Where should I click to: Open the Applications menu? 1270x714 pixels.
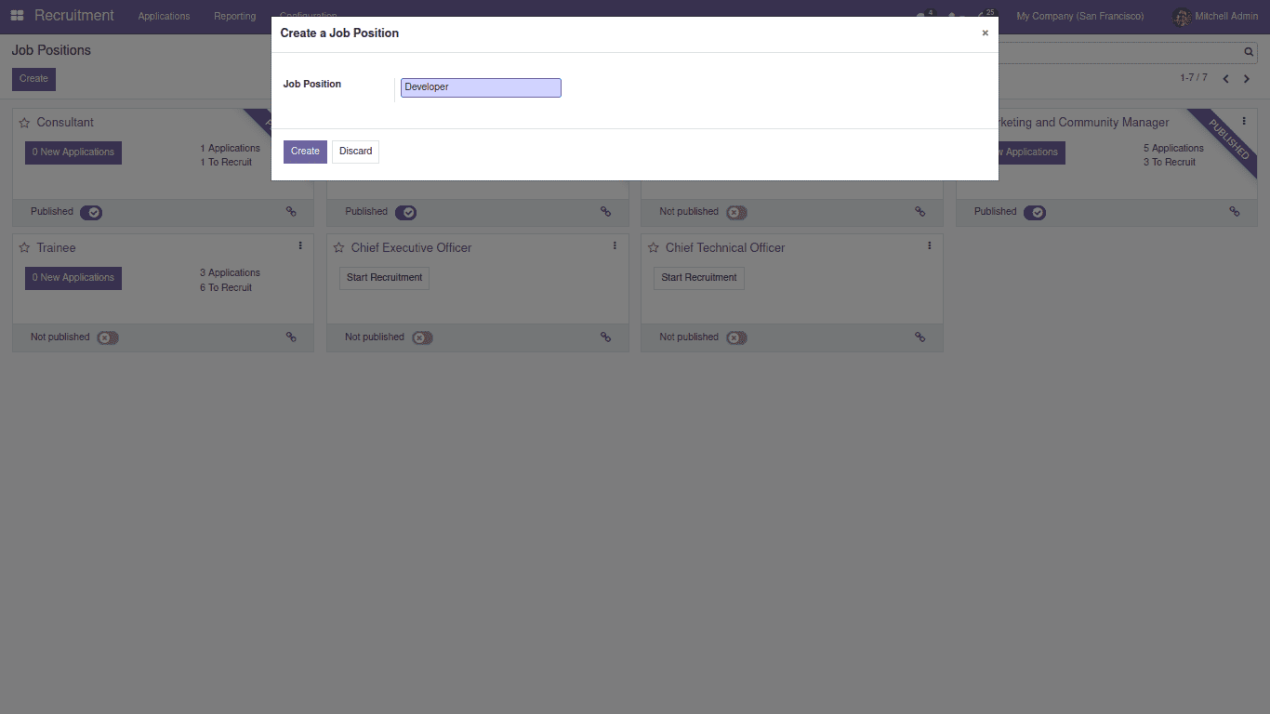point(164,17)
